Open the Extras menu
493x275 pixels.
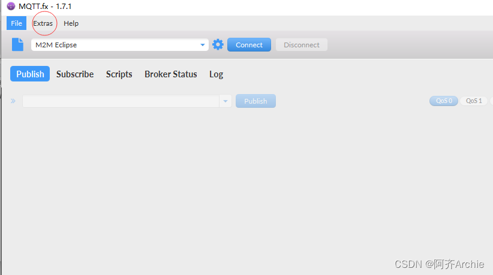43,23
